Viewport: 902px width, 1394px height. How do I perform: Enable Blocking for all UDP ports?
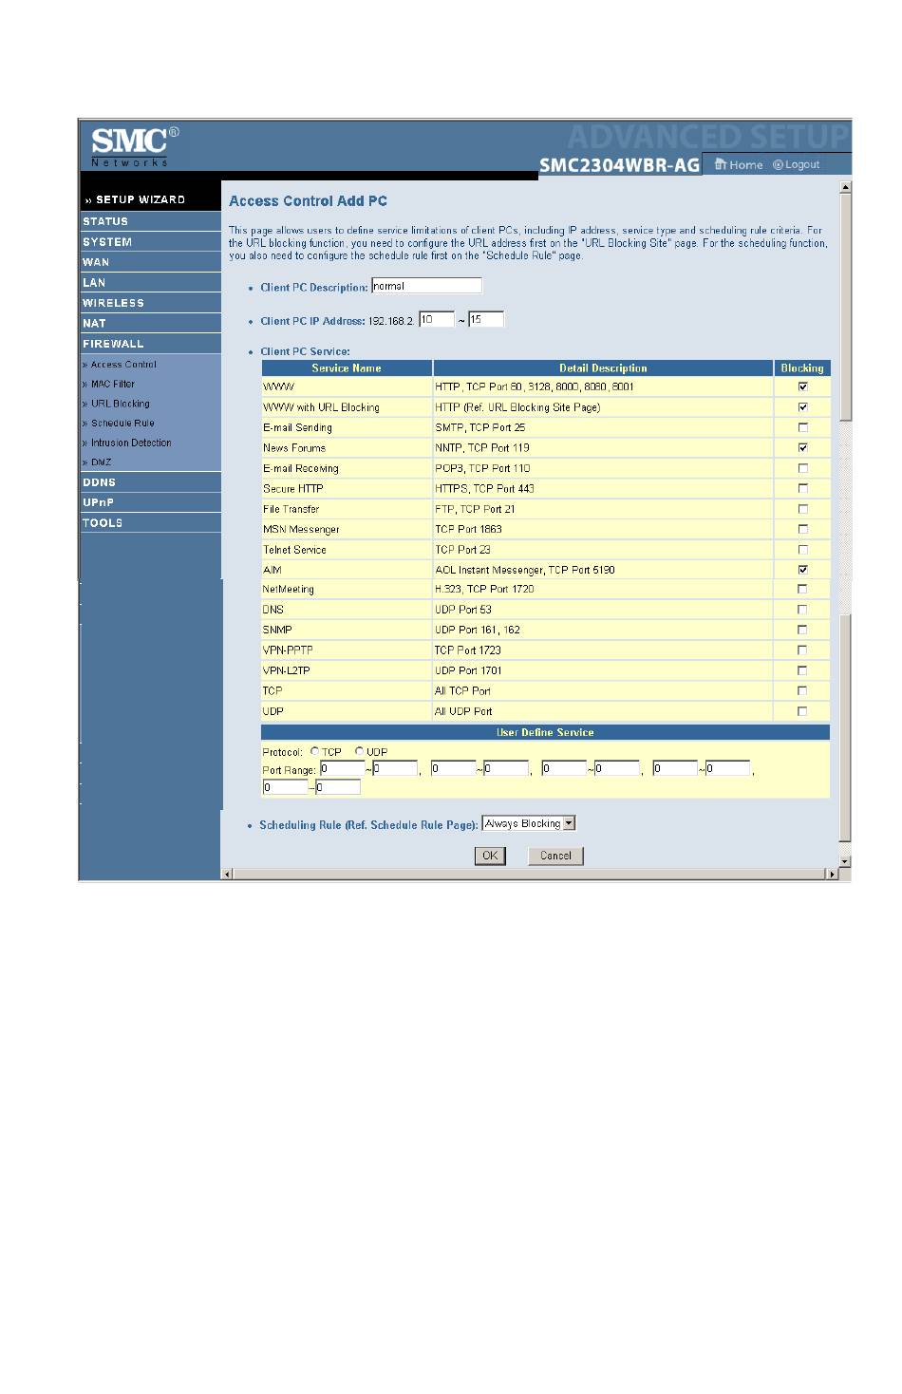point(803,711)
